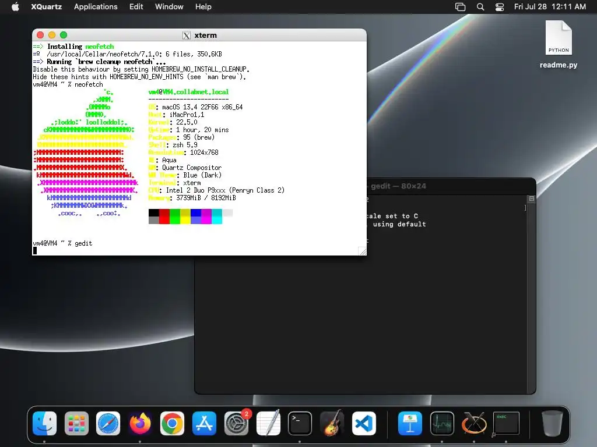
Task: Click the 'Quartz Compositor' text
Action: coord(192,168)
